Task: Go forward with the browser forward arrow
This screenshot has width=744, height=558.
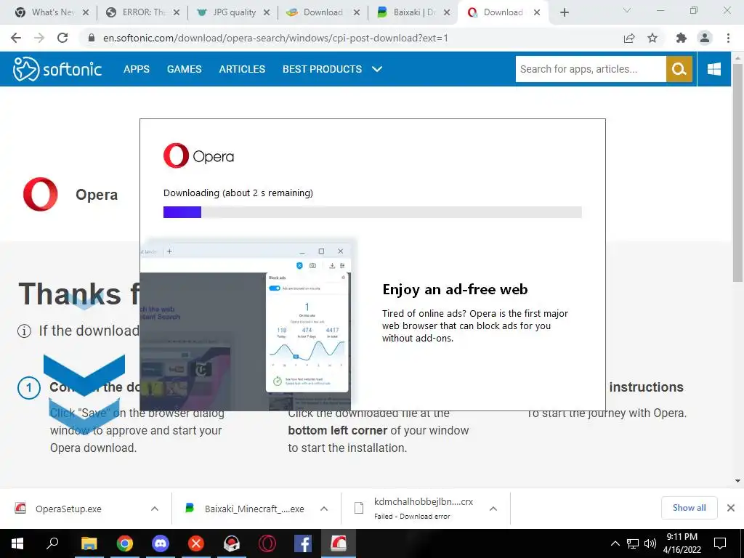Action: (x=39, y=38)
